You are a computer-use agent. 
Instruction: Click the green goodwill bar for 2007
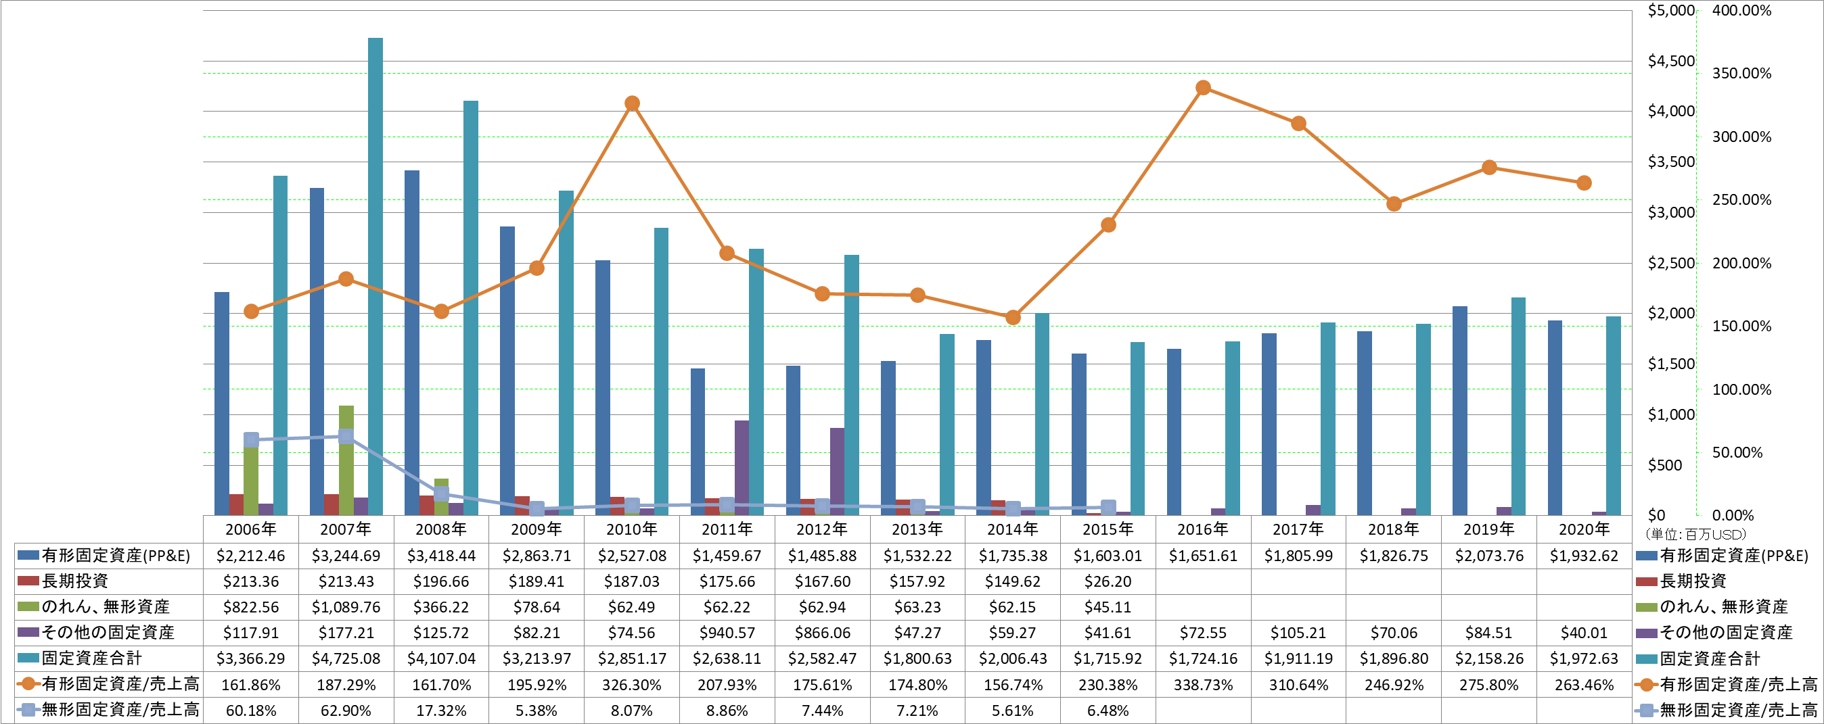346,460
